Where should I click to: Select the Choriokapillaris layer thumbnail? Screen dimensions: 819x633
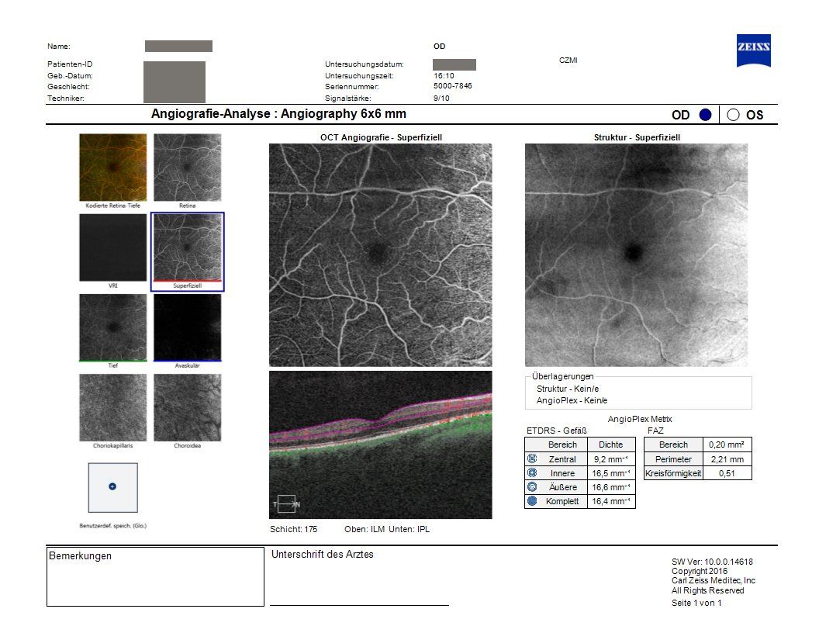[112, 407]
